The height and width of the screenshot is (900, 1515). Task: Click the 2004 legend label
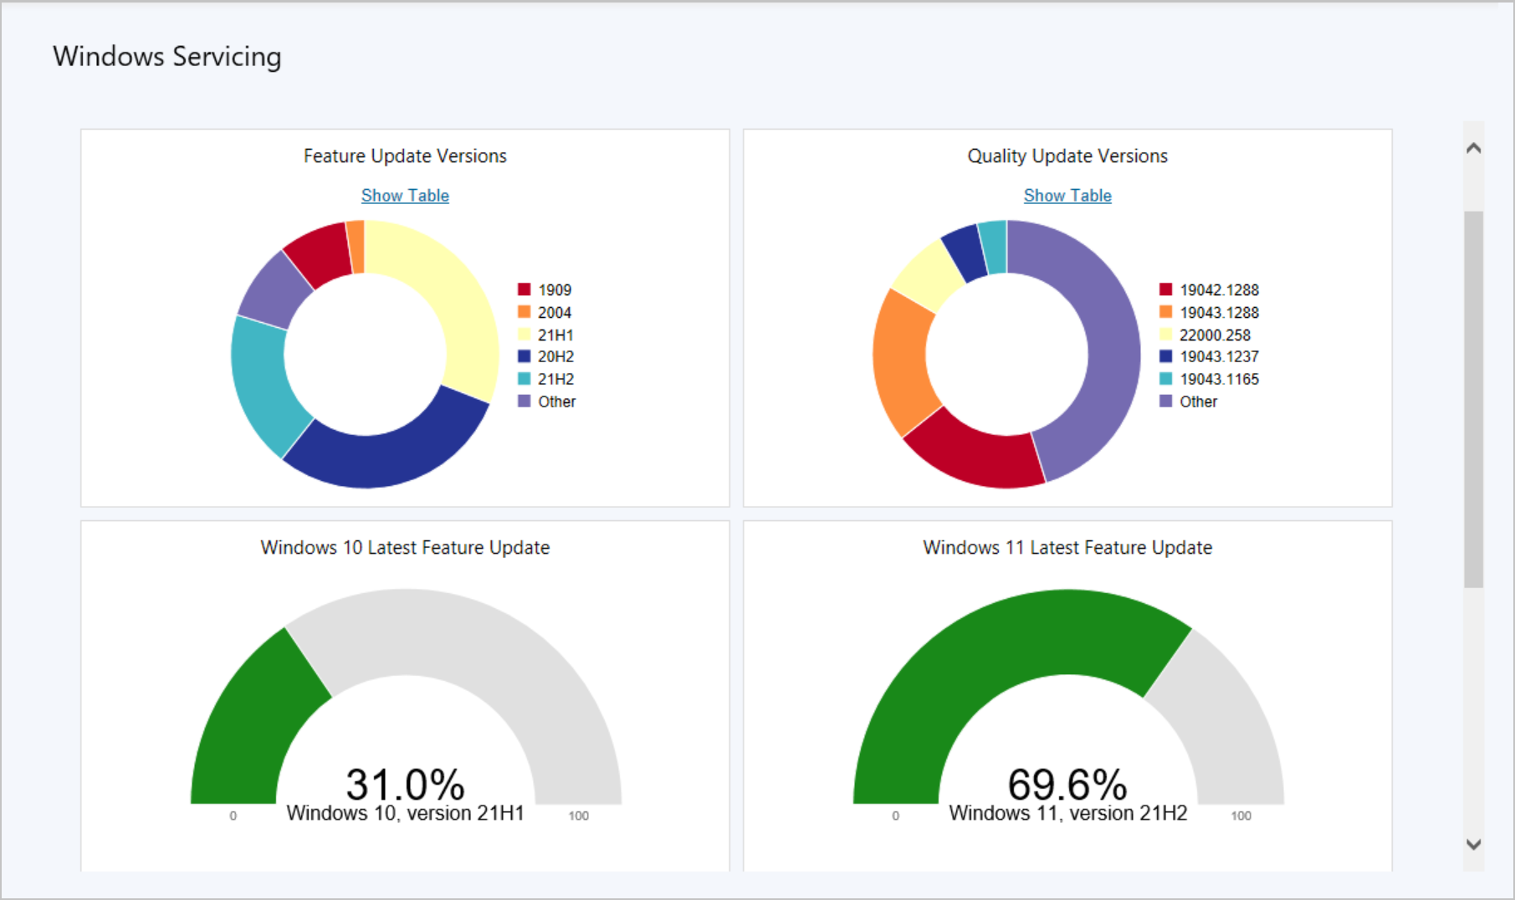point(555,313)
